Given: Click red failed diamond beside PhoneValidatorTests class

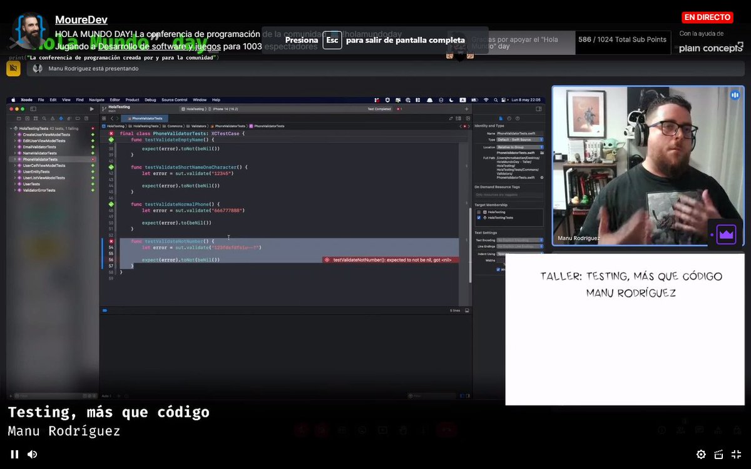Looking at the screenshot, I should pos(111,133).
